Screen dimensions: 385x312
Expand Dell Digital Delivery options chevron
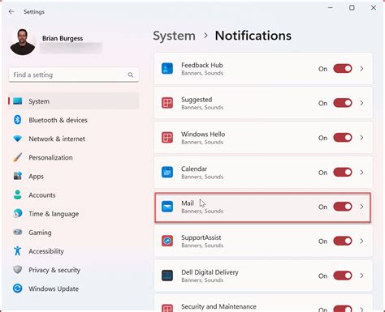click(x=361, y=276)
